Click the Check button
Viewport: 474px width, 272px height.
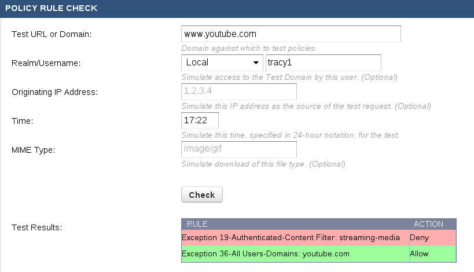click(202, 194)
